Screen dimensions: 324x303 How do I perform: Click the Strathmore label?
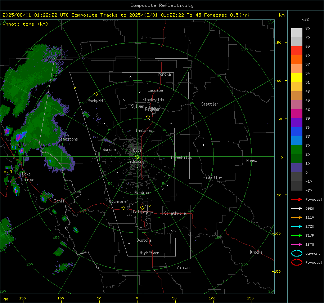tap(175, 213)
